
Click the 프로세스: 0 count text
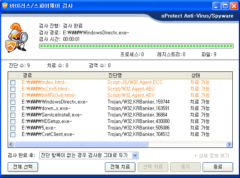click(x=132, y=54)
